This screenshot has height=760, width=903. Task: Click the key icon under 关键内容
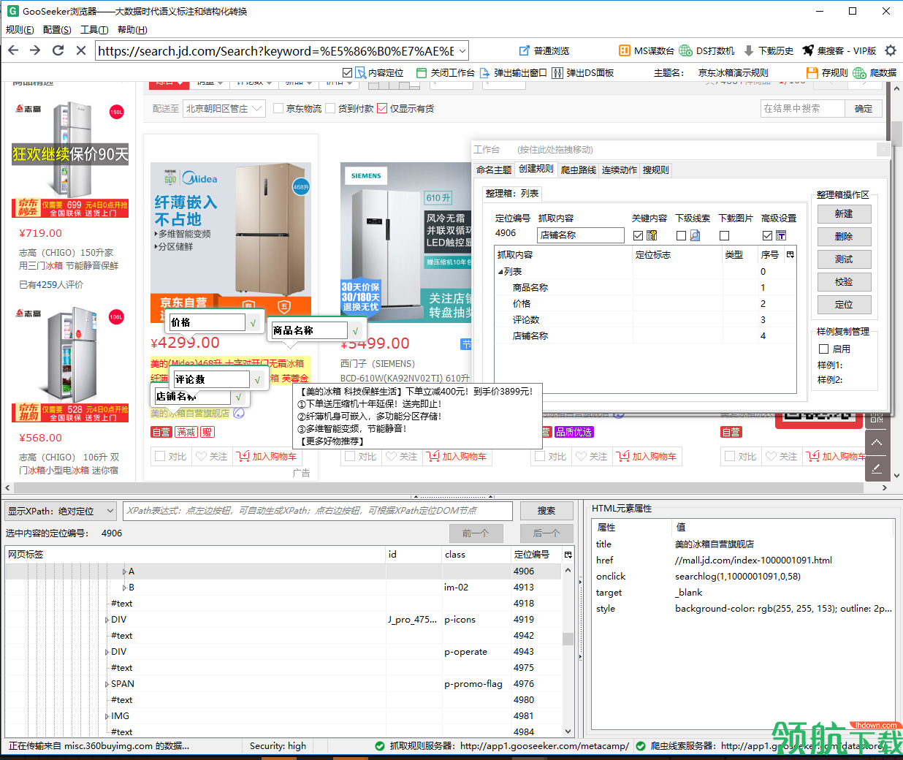[652, 235]
